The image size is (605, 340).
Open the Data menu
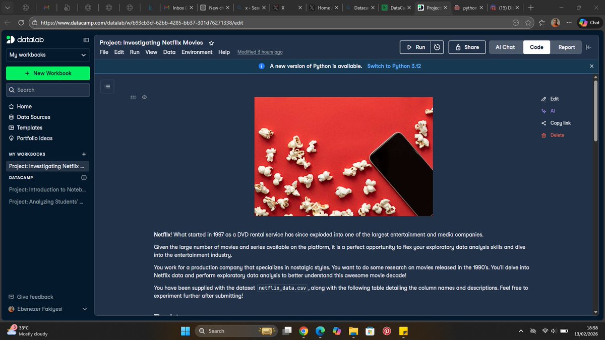point(169,52)
